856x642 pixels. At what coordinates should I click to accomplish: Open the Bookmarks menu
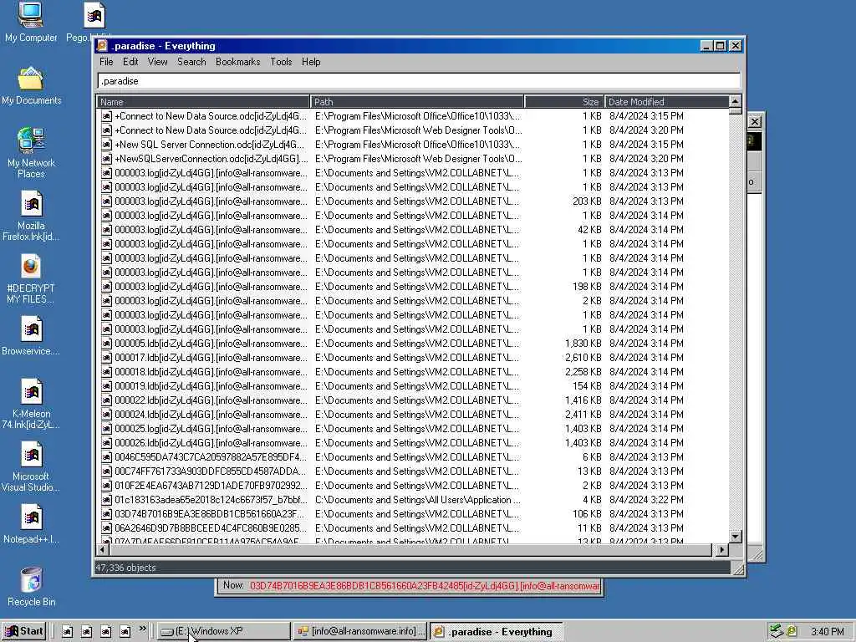pyautogui.click(x=238, y=62)
